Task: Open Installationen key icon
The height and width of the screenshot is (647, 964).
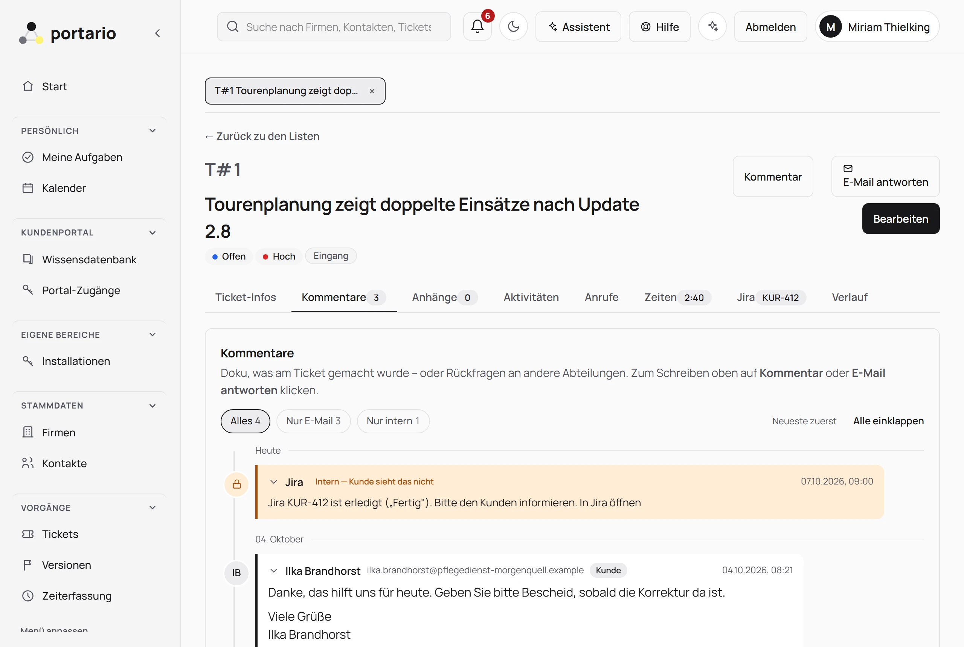Action: [27, 361]
